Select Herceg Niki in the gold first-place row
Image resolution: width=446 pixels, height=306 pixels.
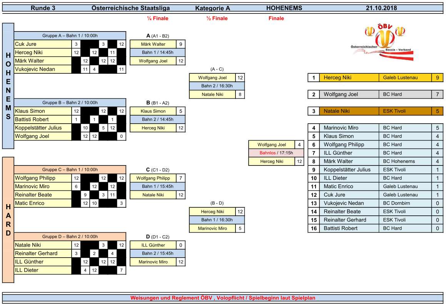pos(337,78)
